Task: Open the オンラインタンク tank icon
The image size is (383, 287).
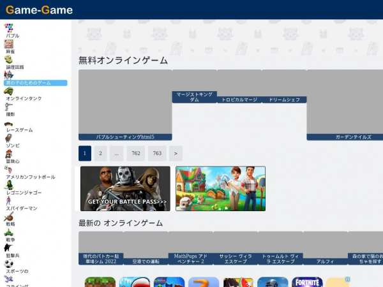Action: pos(8,91)
